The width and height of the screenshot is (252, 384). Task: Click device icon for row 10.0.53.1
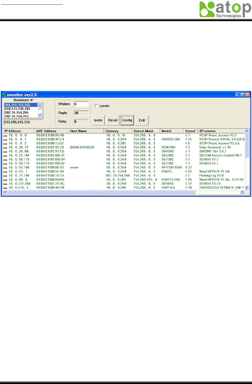[5, 172]
